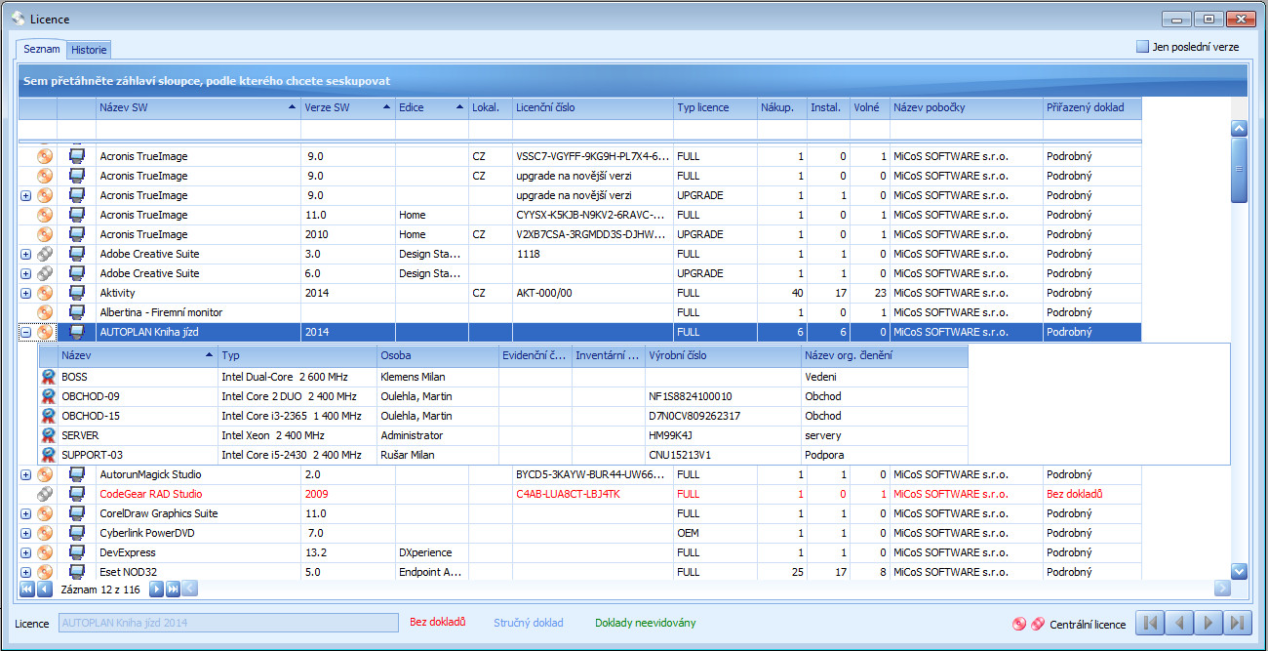Click the ribbon badge icon beside SUPPORT-03
Viewport: 1268px width, 651px height.
(48, 455)
